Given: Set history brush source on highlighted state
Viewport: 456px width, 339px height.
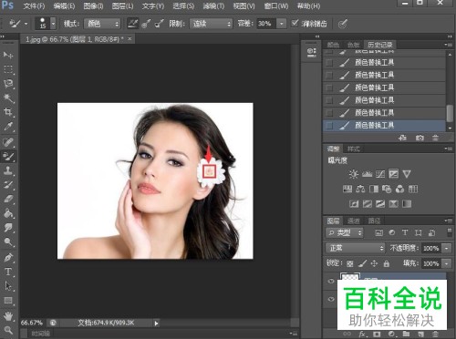Looking at the screenshot, I should (x=329, y=125).
